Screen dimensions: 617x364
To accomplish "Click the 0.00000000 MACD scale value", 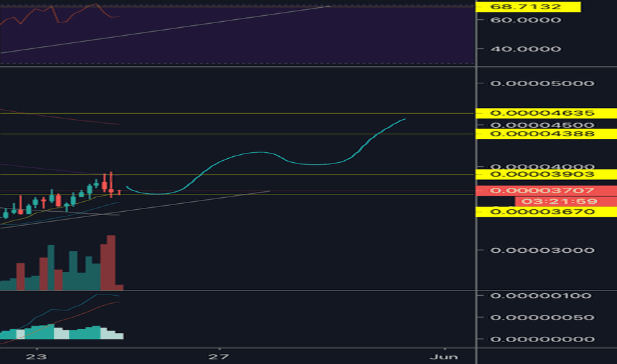I will pos(542,340).
